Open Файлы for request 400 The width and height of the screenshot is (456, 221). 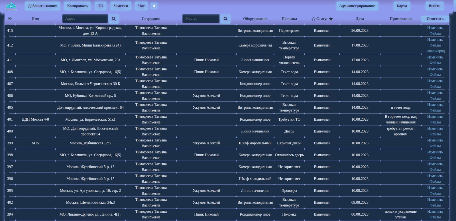(435, 134)
